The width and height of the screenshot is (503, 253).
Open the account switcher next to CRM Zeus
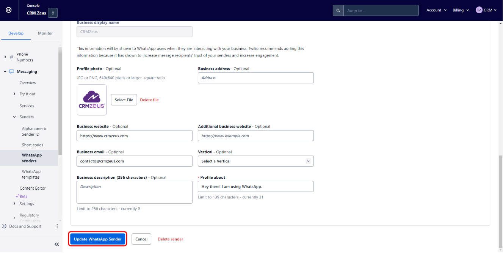(53, 13)
